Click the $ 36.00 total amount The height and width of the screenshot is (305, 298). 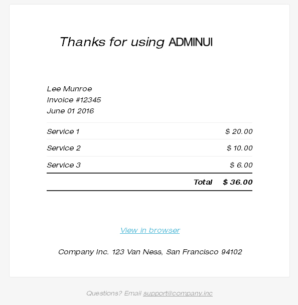click(238, 182)
